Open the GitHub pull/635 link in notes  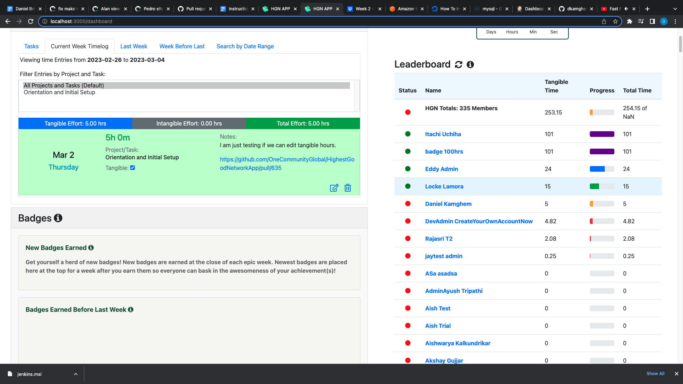287,164
